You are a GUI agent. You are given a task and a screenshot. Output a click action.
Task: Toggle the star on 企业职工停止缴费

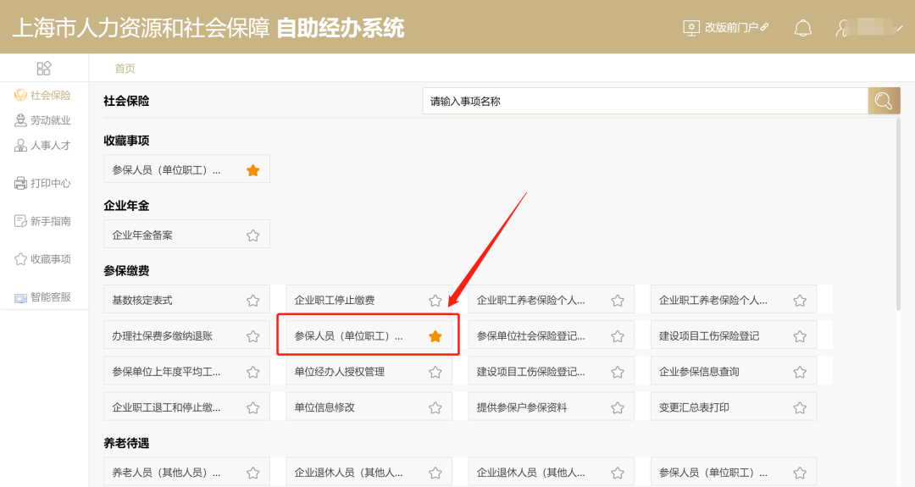coord(435,301)
